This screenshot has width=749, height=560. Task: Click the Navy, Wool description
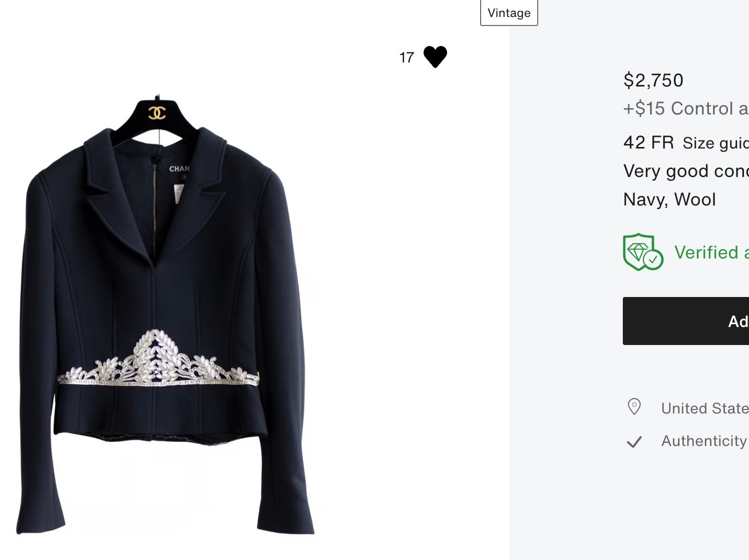[x=669, y=199]
